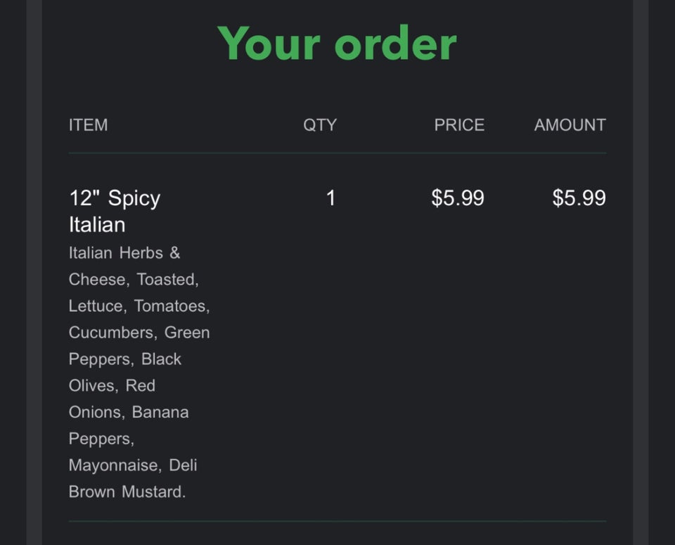Click "Mayonnaise" in the sauces list

(x=115, y=466)
